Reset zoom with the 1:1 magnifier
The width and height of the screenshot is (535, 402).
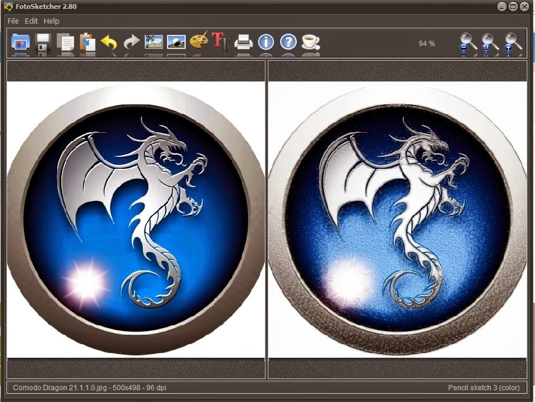490,43
